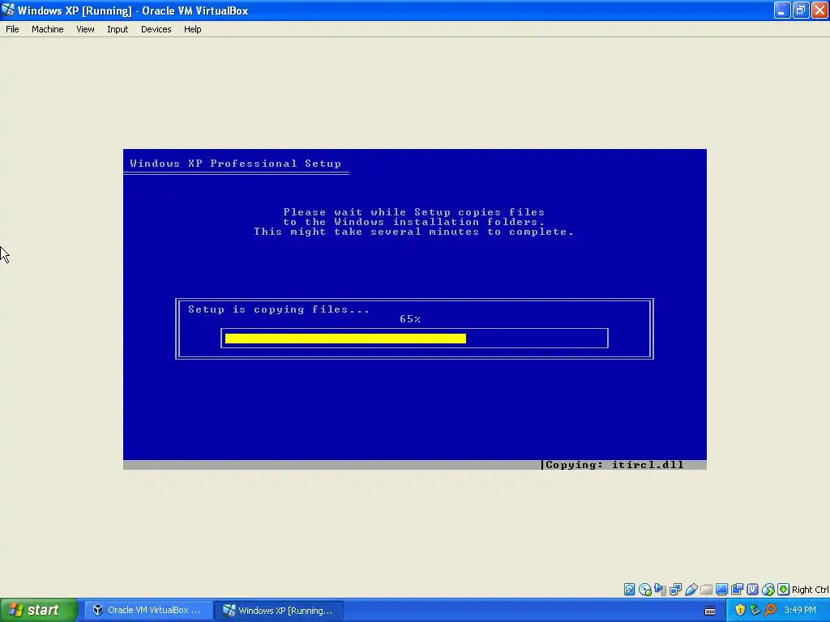Click the safely remove hardware tray icon
830x622 pixels.
tap(755, 611)
